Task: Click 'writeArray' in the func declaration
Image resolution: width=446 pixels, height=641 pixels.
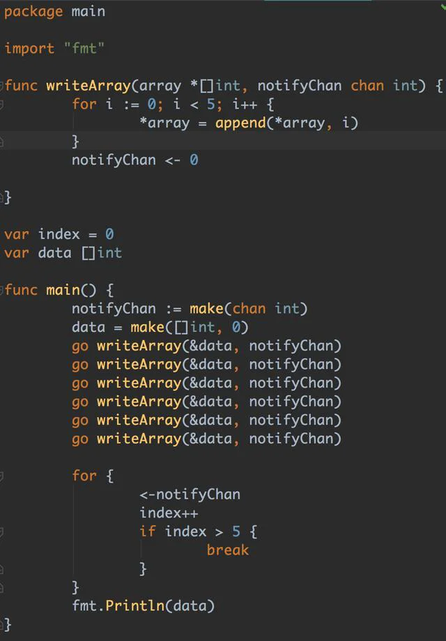Action: (x=89, y=86)
